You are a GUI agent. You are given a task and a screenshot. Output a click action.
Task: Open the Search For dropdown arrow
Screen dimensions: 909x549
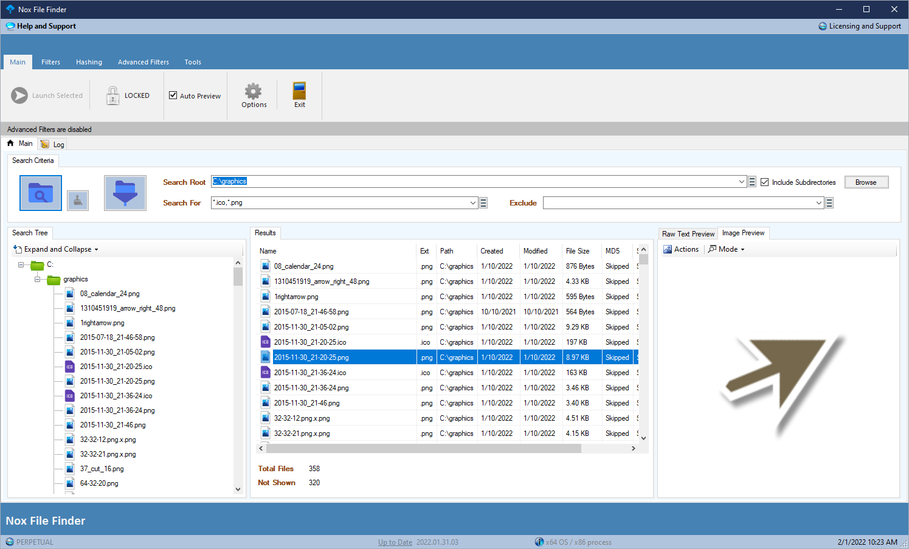point(473,203)
